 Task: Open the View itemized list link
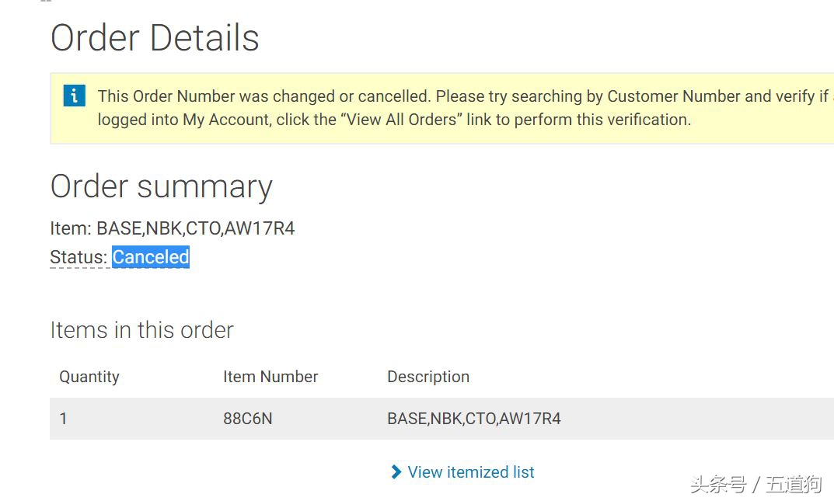pyautogui.click(x=471, y=472)
